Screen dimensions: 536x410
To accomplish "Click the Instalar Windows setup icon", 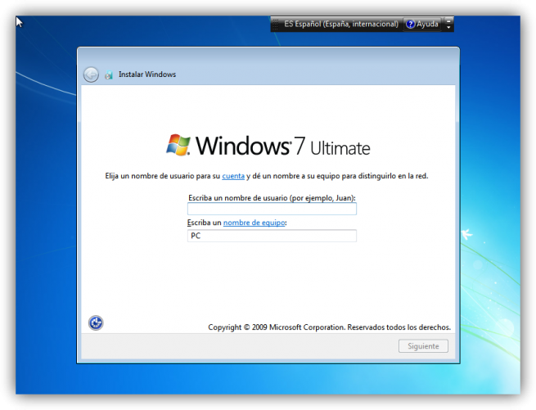I will pyautogui.click(x=109, y=75).
